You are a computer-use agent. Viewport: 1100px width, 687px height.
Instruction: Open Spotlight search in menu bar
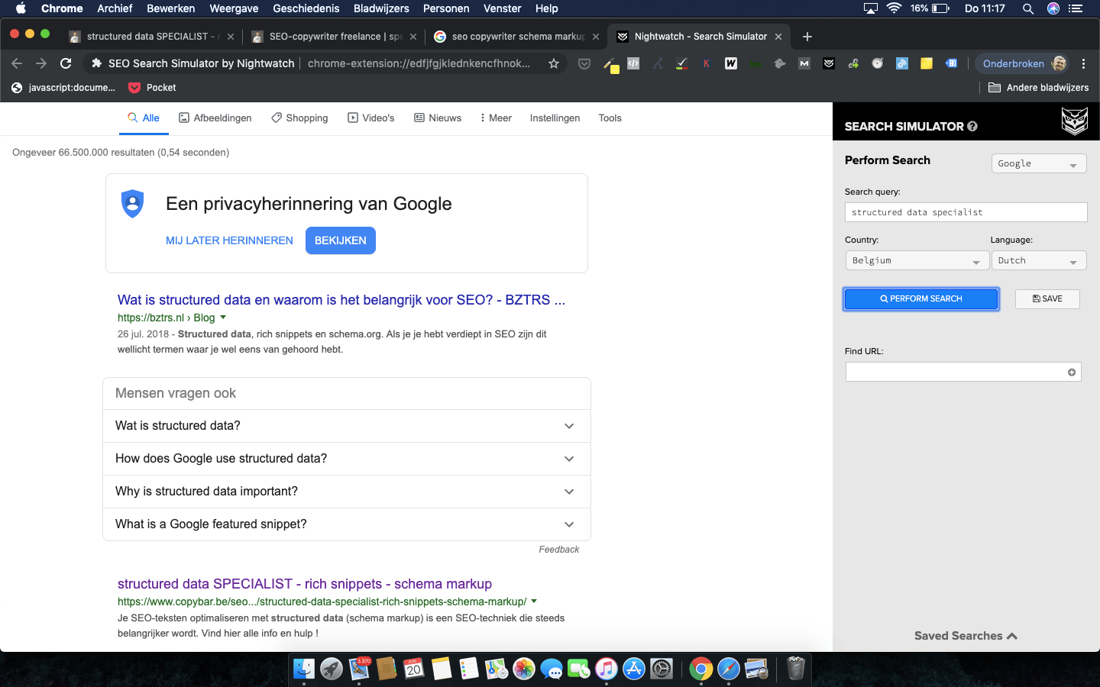click(x=1028, y=8)
